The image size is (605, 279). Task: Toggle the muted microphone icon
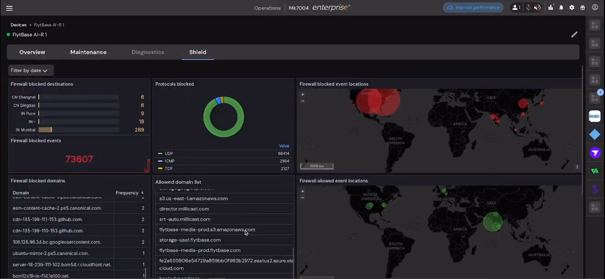point(528,8)
